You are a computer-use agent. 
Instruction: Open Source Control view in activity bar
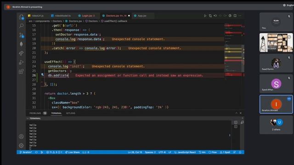tap(22, 35)
